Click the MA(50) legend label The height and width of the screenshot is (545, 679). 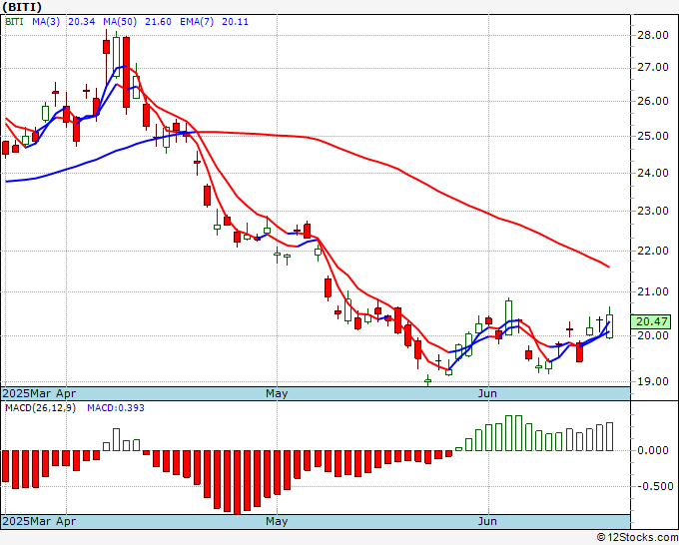(120, 22)
